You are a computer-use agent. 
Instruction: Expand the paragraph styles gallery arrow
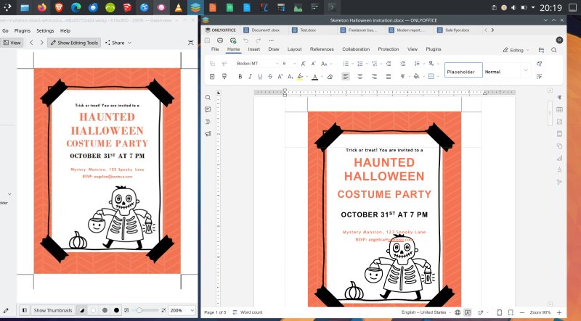tap(526, 70)
